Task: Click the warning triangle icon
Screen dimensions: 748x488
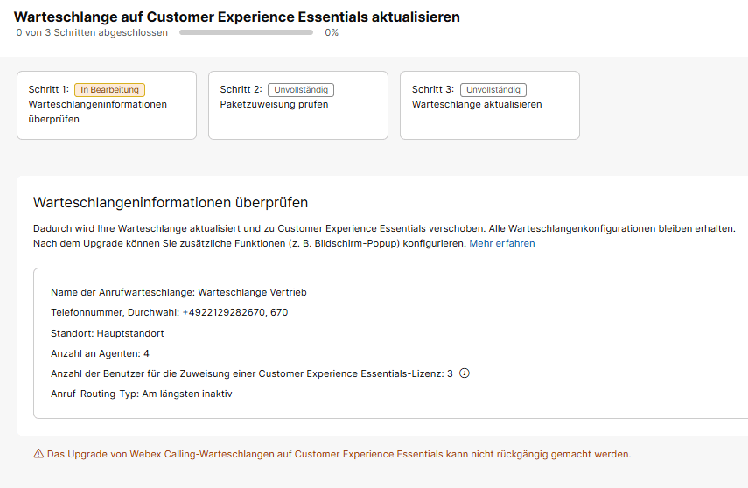Action: point(38,454)
